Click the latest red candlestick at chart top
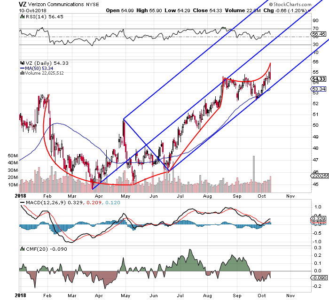The image size is (329, 300). (x=270, y=71)
